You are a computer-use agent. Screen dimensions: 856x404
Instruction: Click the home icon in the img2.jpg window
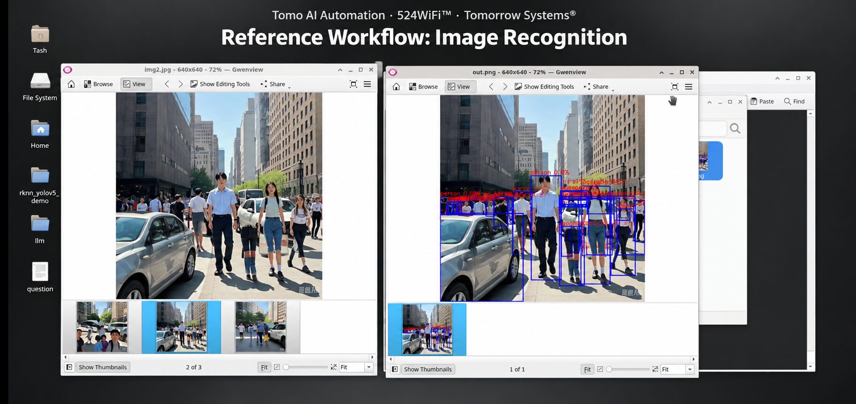[71, 84]
